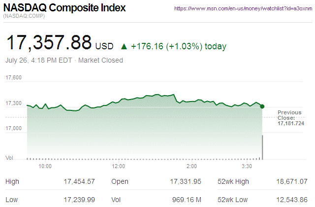315x207 pixels.
Task: Click the 10:00 time label on chart axis
Action: click(x=45, y=166)
